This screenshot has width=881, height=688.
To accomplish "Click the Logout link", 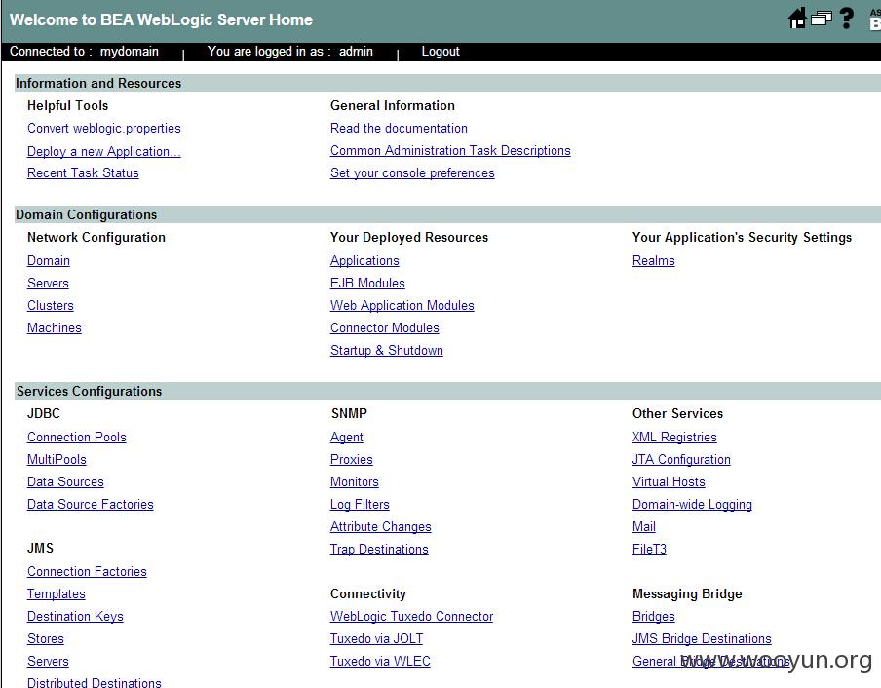I will point(440,52).
